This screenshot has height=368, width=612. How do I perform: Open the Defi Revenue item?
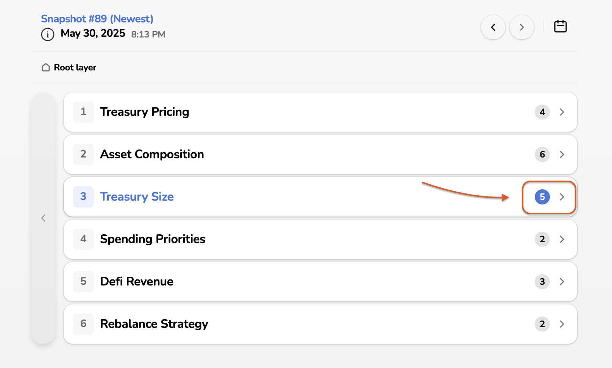137,282
